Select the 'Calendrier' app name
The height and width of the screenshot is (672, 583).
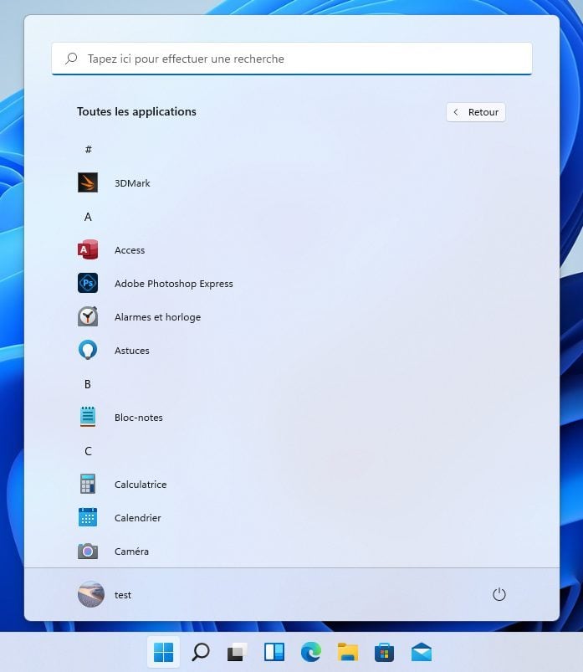[x=138, y=518]
